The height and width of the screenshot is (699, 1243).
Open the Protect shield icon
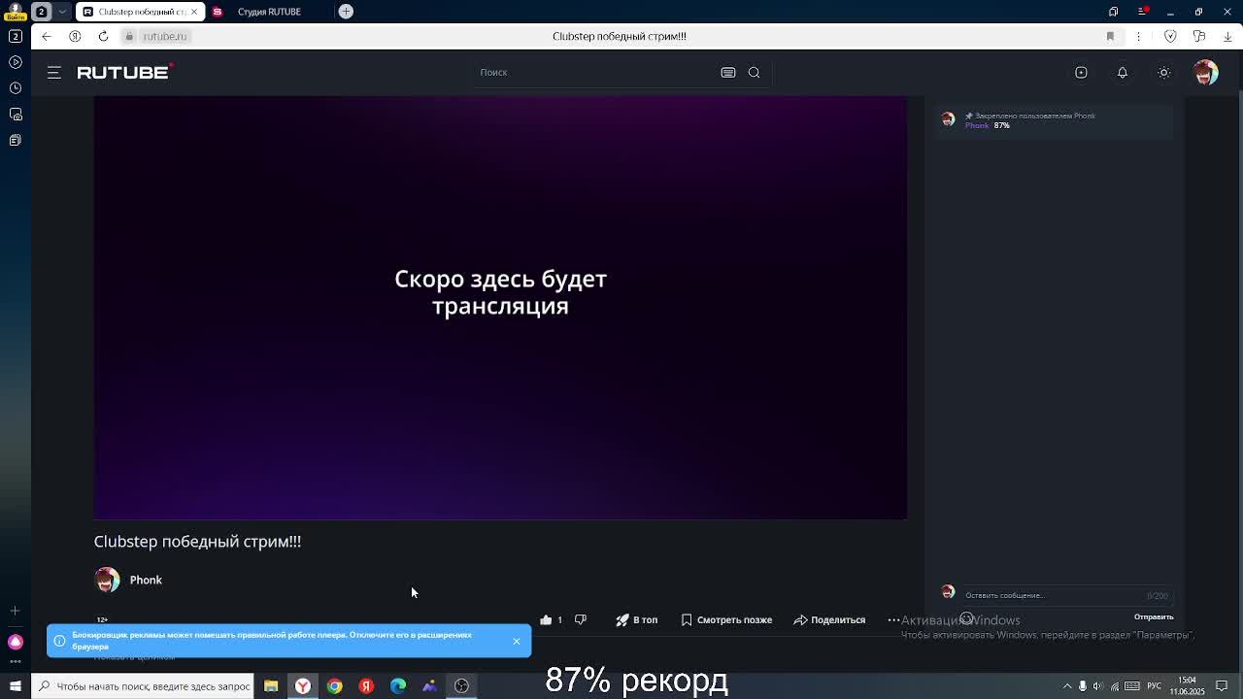[1170, 36]
